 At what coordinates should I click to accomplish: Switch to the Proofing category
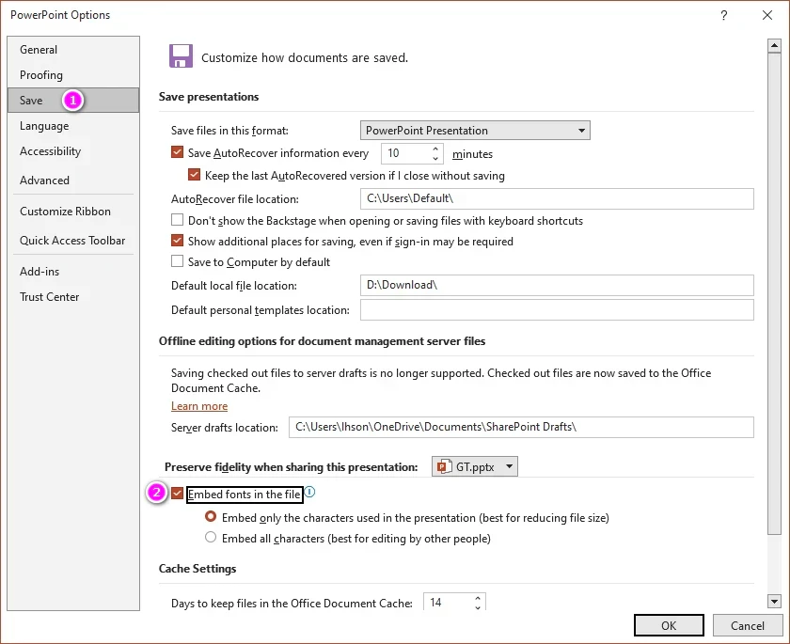(x=41, y=75)
